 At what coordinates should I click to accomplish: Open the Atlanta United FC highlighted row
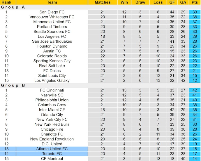pyautogui.click(x=52, y=149)
